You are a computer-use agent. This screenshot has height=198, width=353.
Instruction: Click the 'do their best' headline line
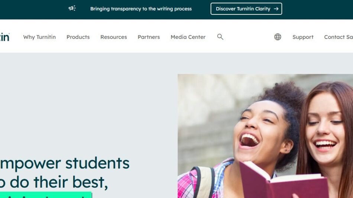54,182
